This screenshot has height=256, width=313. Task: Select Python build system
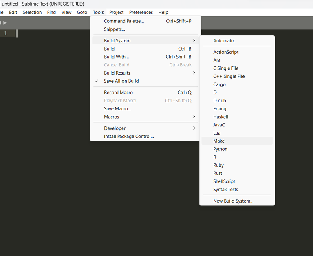237,149
